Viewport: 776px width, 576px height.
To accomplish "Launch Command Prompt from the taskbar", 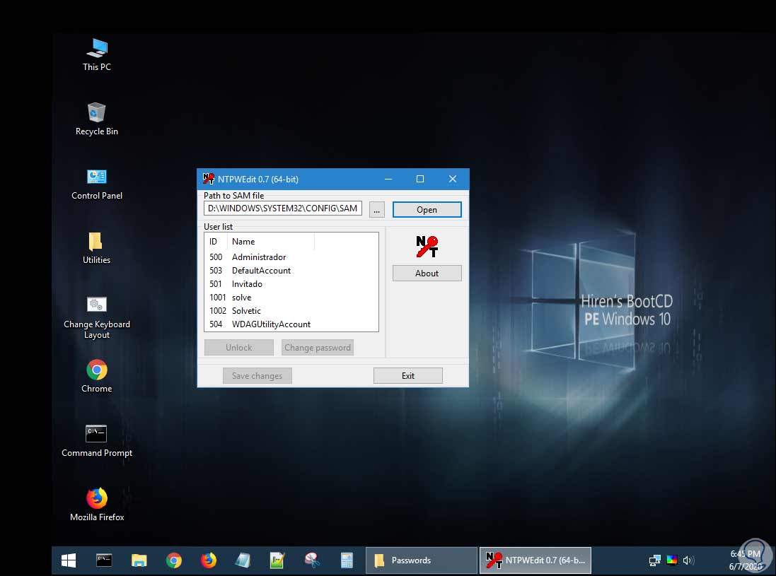I will tap(104, 560).
